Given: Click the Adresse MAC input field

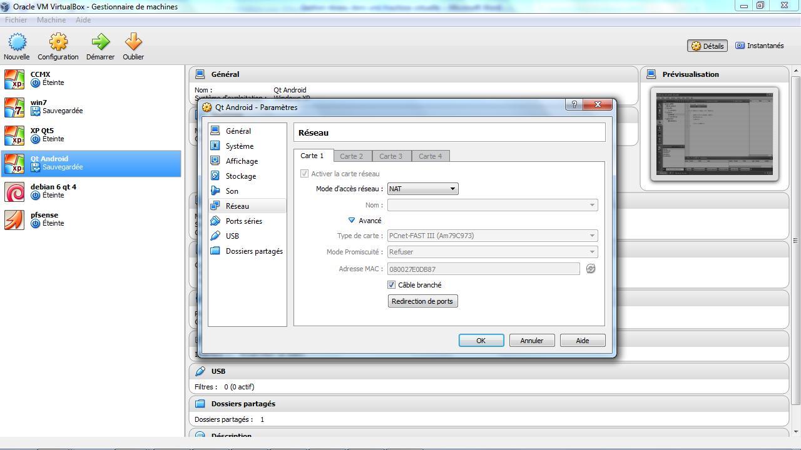Looking at the screenshot, I should click(483, 269).
